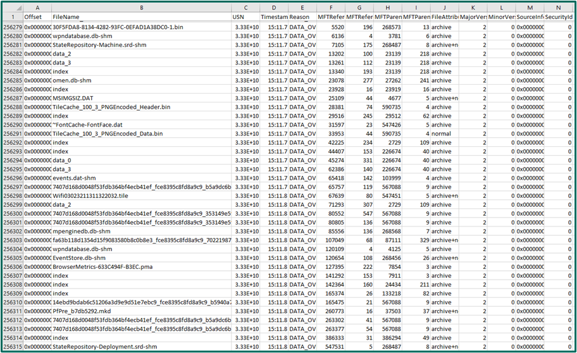Click the EventStore.db-shm file name cell
This screenshot has width=577, height=353.
pos(141,258)
